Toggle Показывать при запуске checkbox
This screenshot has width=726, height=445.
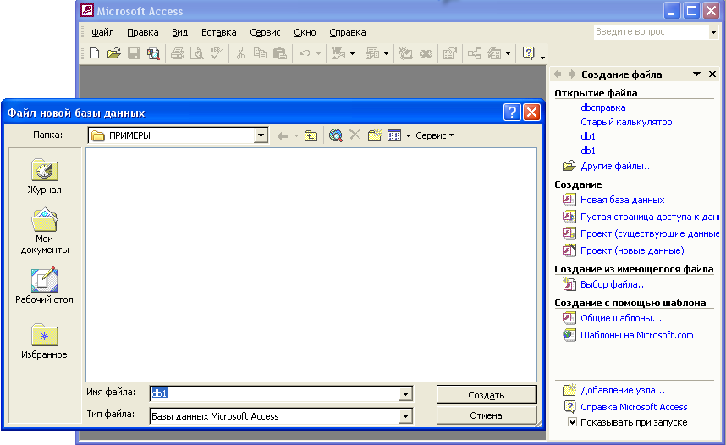573,422
